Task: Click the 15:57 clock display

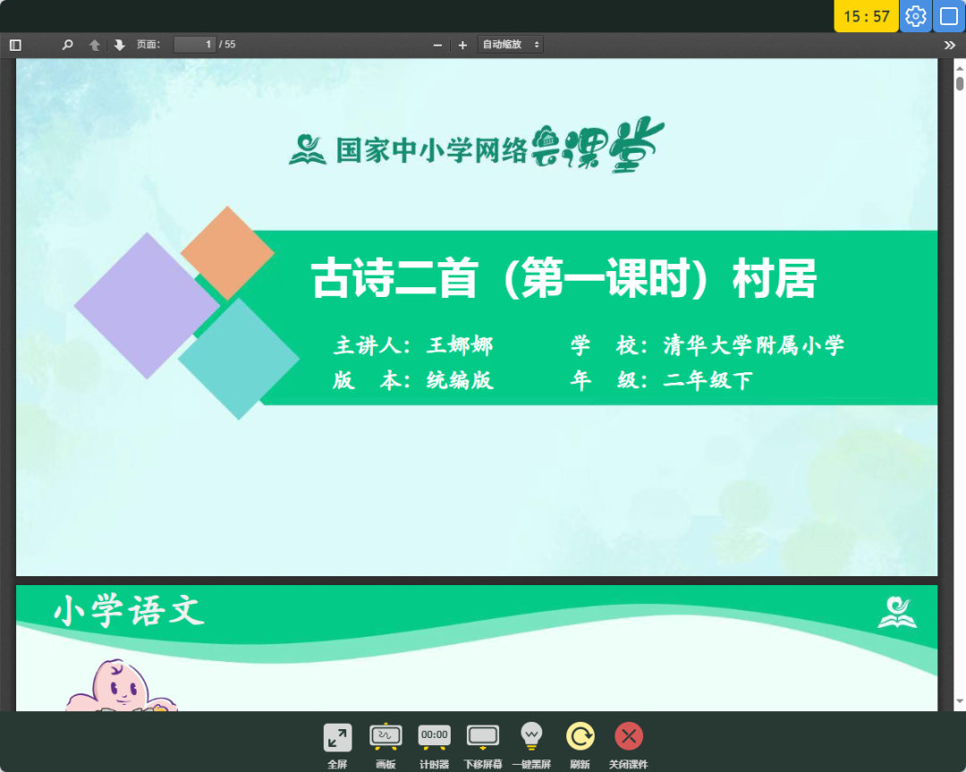Action: click(x=865, y=16)
